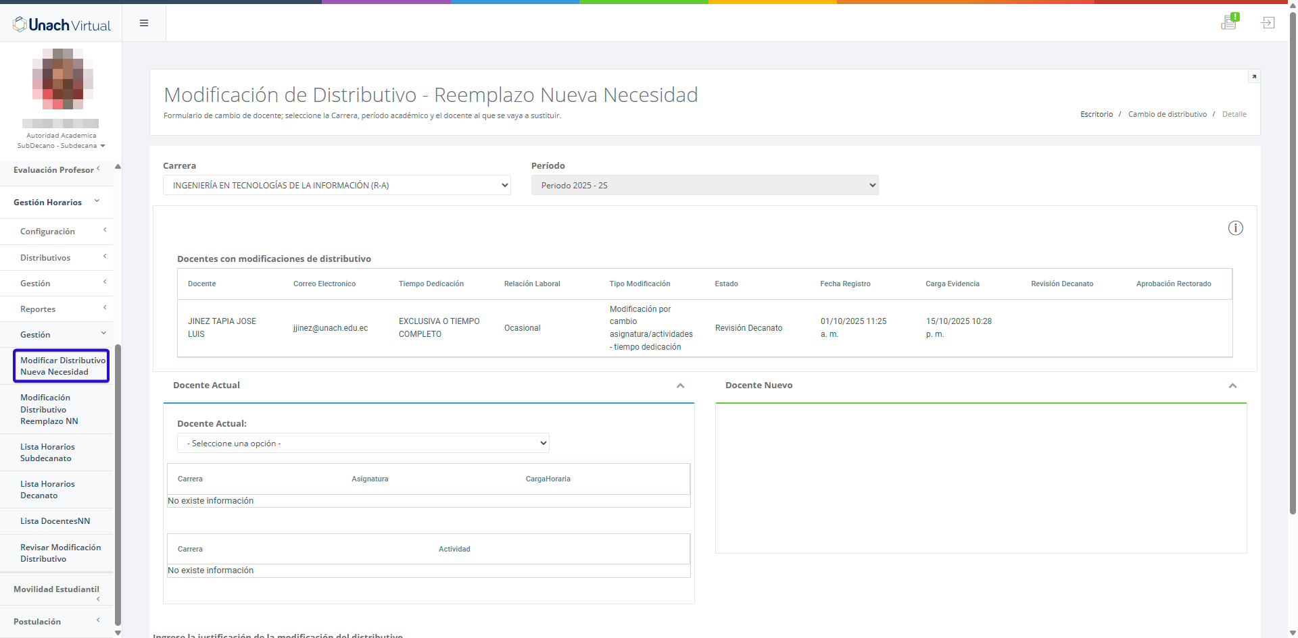Open the Período dropdown
The height and width of the screenshot is (638, 1298).
click(x=704, y=186)
